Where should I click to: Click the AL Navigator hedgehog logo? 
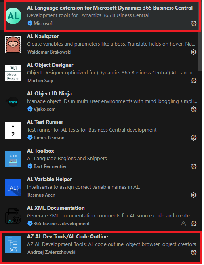13,44
